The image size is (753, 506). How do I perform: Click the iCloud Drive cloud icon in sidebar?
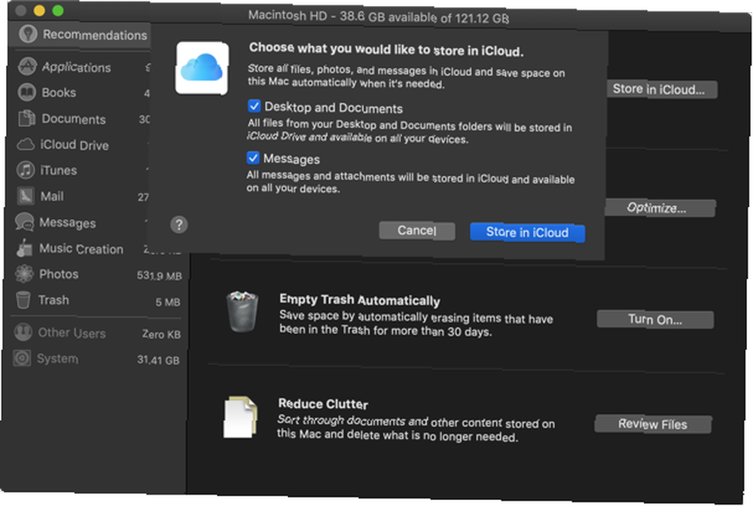click(26, 144)
